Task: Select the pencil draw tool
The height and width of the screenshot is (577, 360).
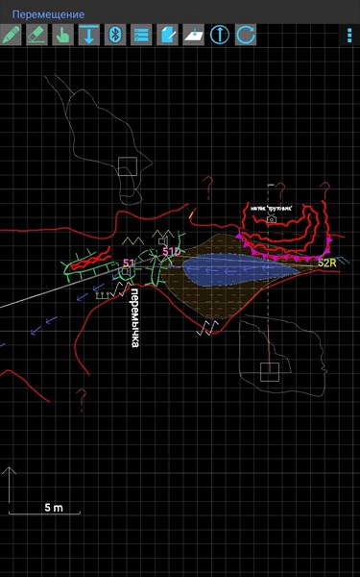Action: pyautogui.click(x=11, y=35)
